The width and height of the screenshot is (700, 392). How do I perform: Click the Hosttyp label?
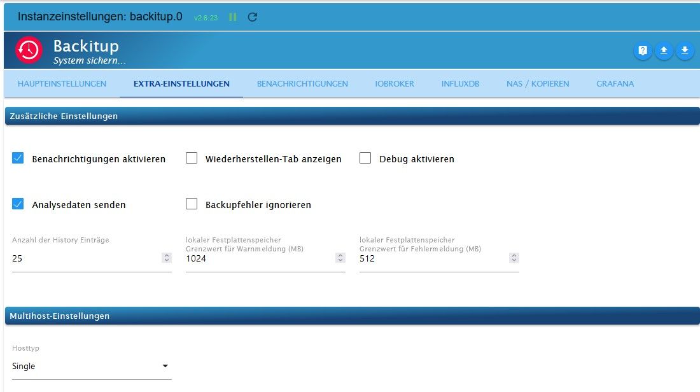point(25,348)
